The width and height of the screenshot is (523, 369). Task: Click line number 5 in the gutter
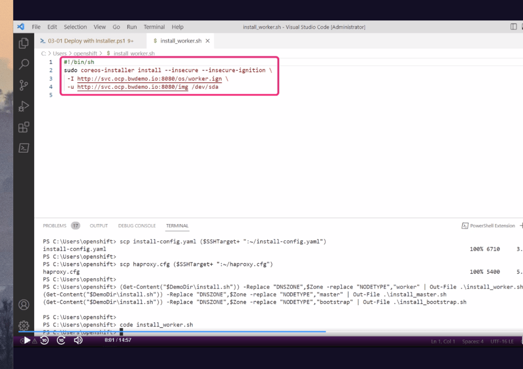point(51,95)
